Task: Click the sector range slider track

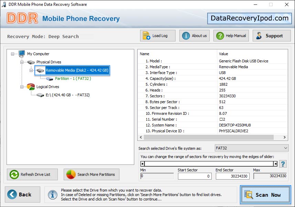Action: [209, 164]
